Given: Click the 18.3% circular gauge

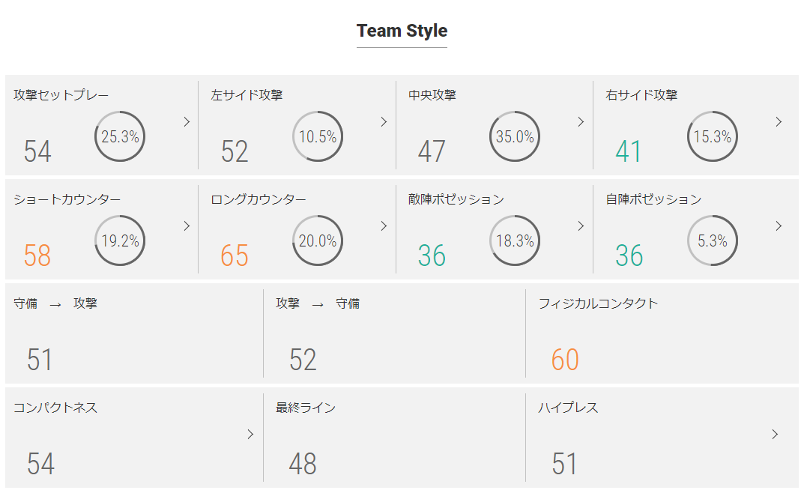Looking at the screenshot, I should click(515, 241).
